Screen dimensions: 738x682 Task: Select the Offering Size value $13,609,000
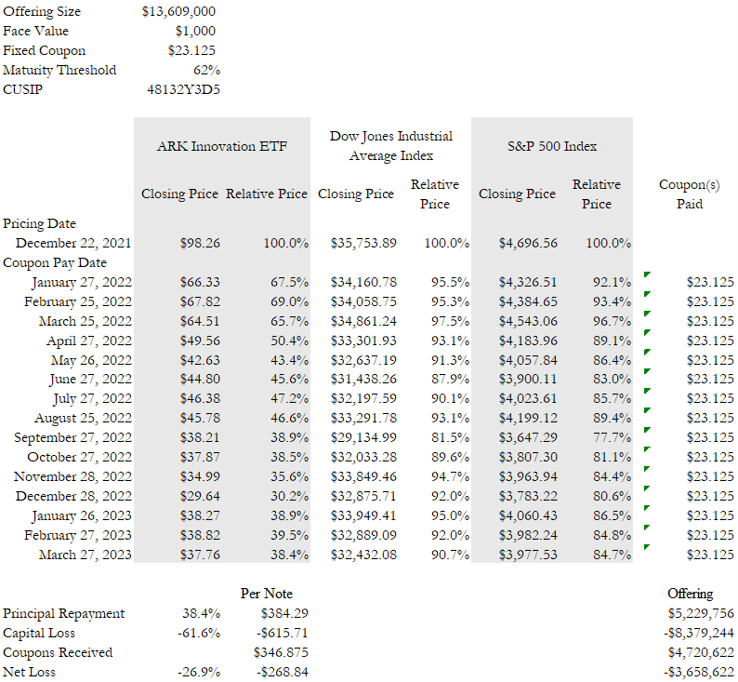pos(181,11)
